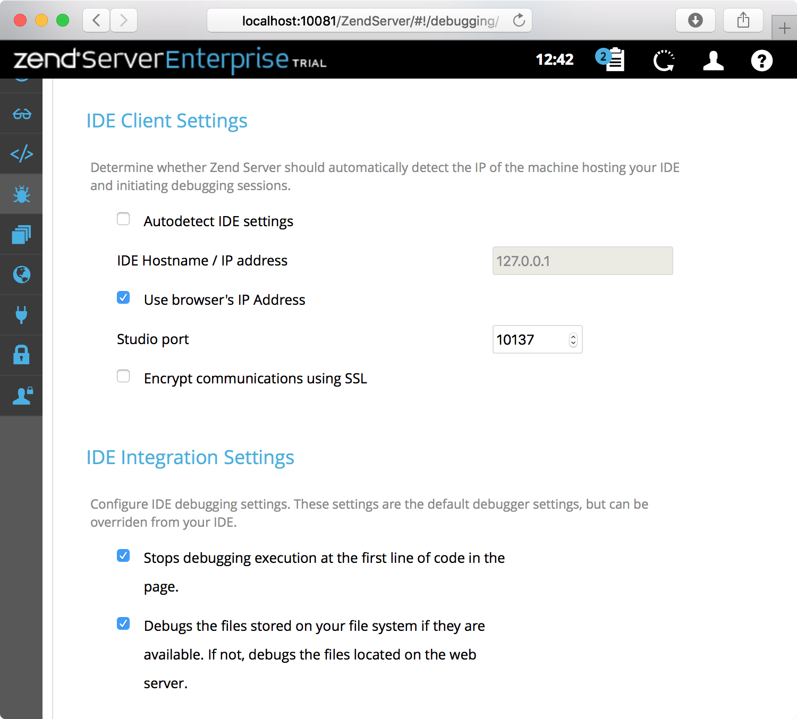Click the 12:42 clock in header
797x719 pixels.
tap(555, 59)
